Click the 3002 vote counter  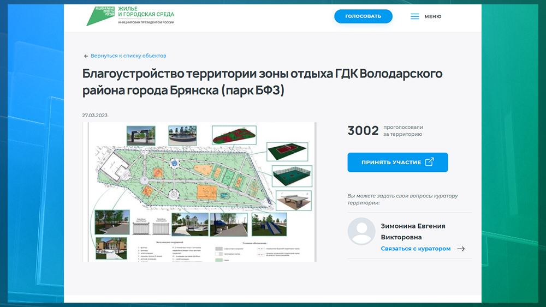coord(363,130)
